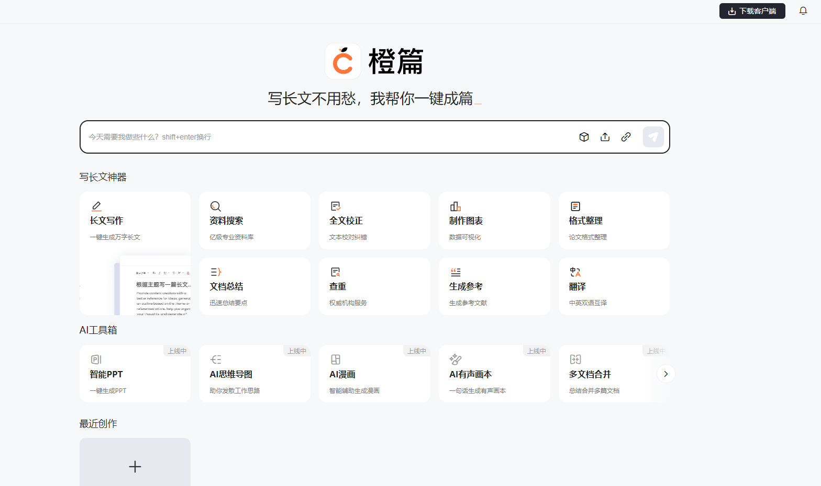Screen dimensions: 821x486
Task: Click the 智能辅助生成漫画 subtitle
Action: pyautogui.click(x=354, y=391)
